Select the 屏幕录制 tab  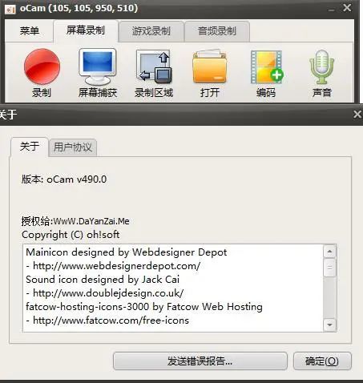(86, 30)
